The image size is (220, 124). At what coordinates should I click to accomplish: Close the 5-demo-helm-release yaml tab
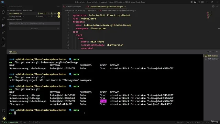tap(125, 7)
